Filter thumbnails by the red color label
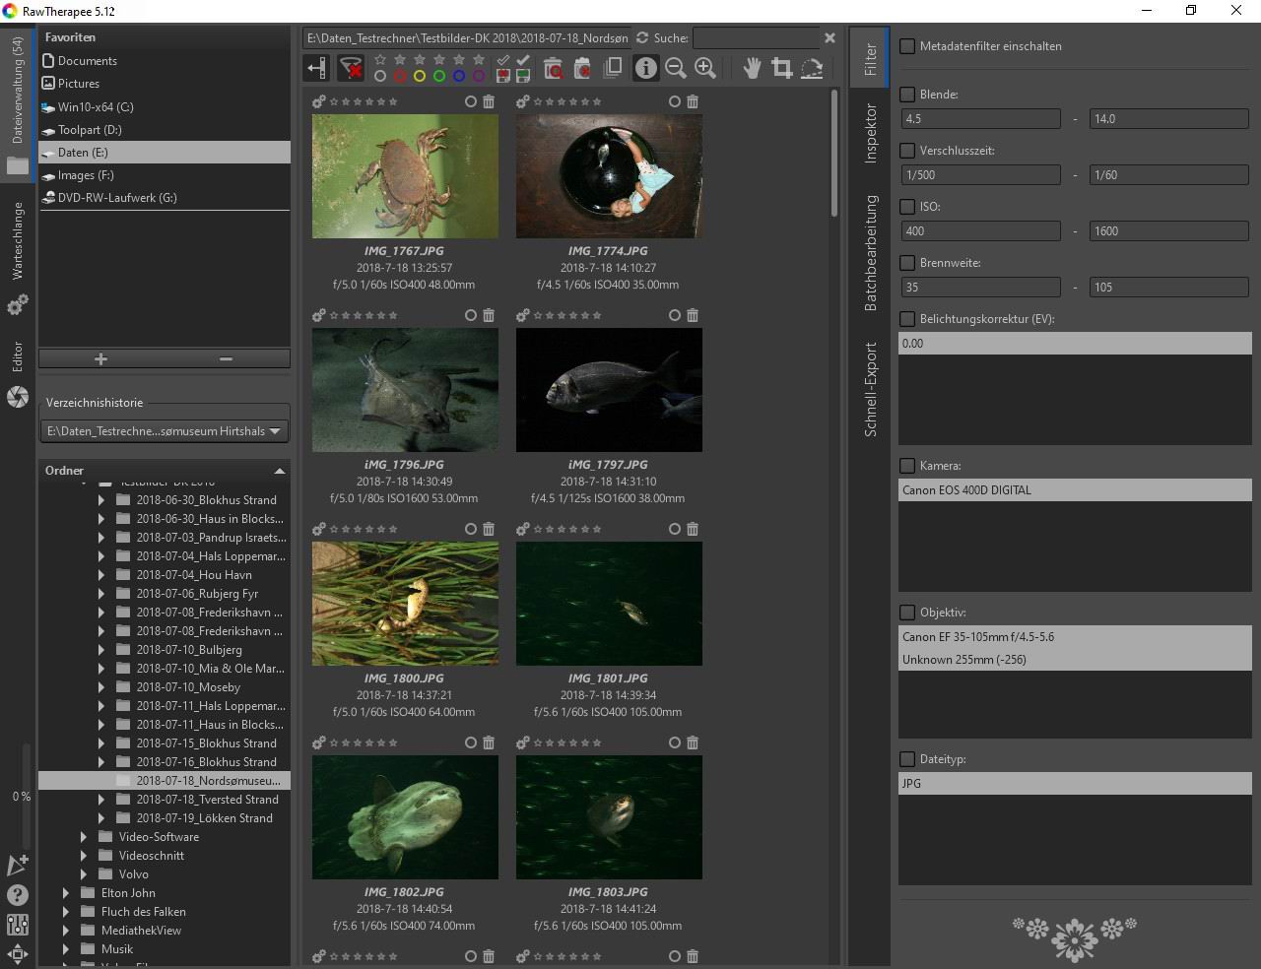The image size is (1261, 969). (x=400, y=76)
